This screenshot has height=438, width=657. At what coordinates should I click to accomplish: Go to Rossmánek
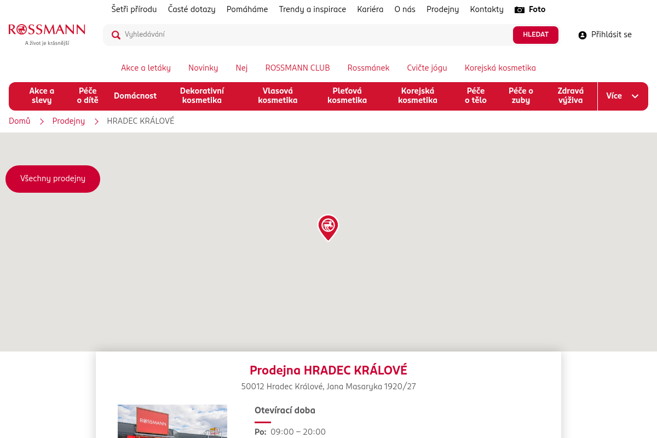coord(368,68)
